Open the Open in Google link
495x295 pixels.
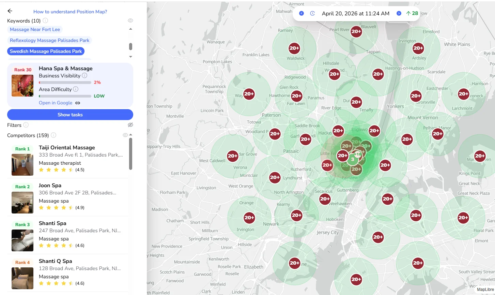56,103
